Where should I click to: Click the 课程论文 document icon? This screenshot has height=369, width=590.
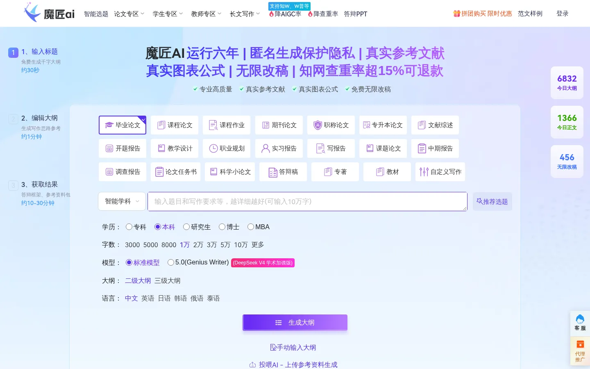[x=161, y=125]
